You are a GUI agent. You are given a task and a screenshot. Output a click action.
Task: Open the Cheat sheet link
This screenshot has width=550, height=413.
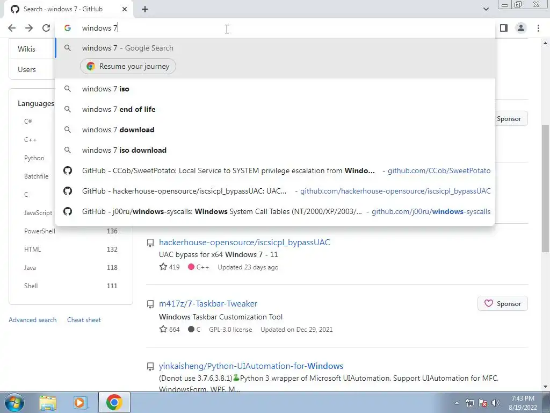coord(84,320)
